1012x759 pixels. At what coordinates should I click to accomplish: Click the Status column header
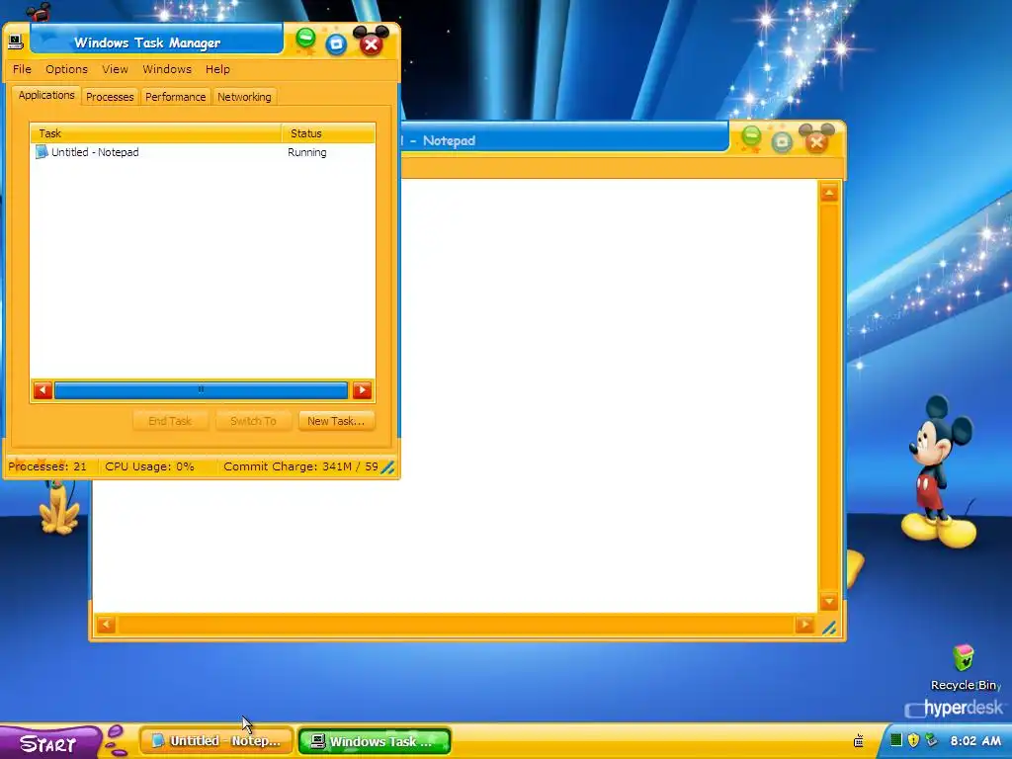click(x=328, y=133)
